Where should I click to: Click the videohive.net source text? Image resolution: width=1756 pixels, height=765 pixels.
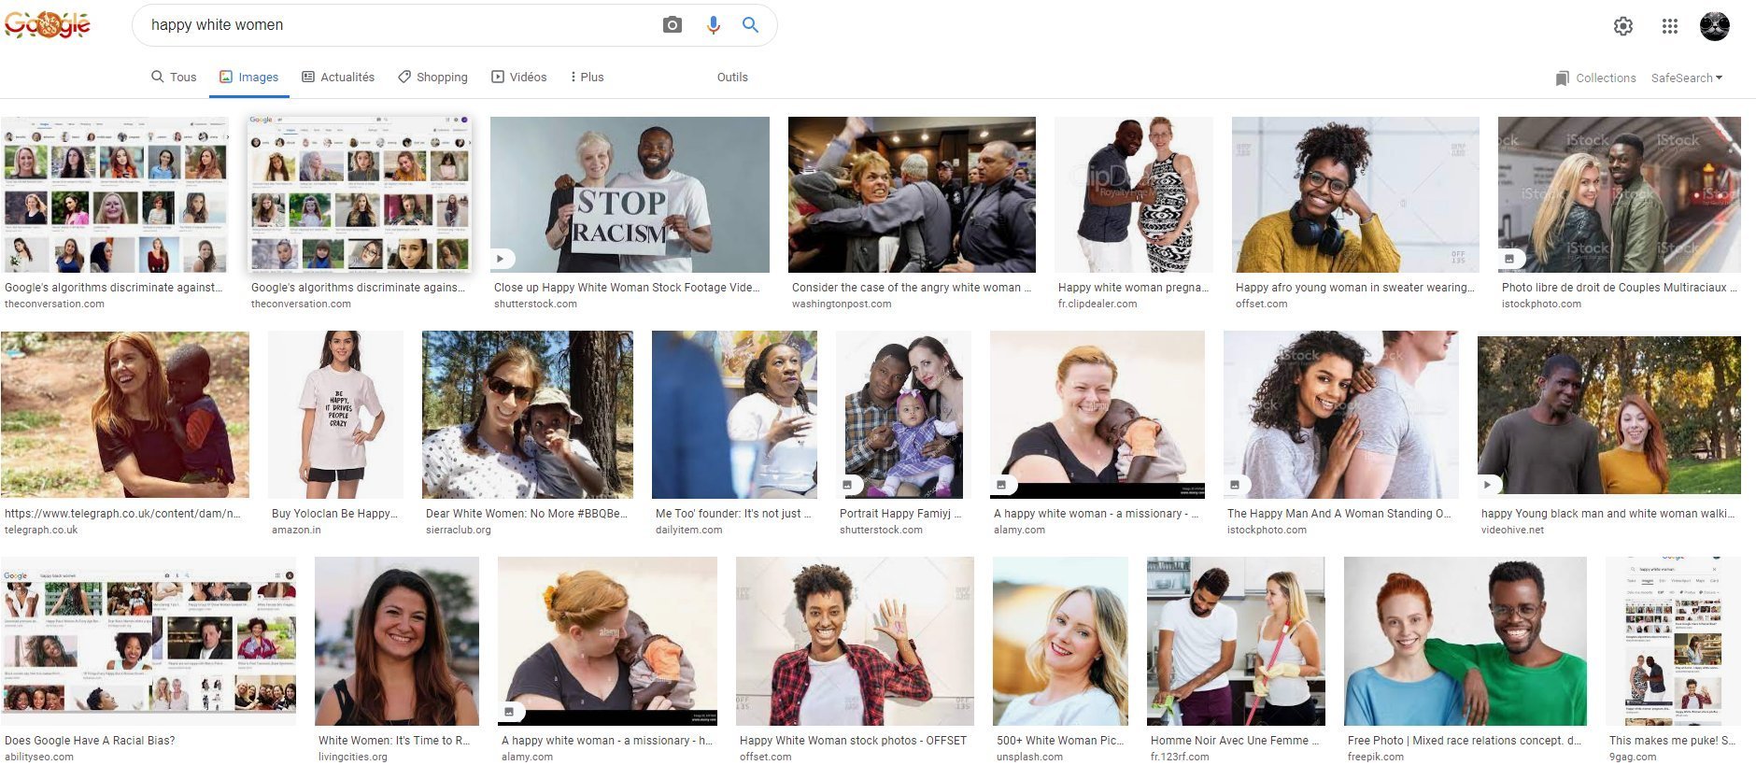click(x=1512, y=530)
